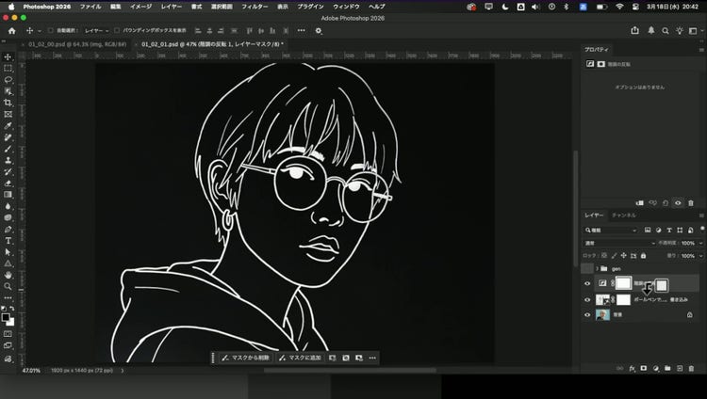Click the マスクから削除 button
Viewport: 707px width, 399px height.
[x=248, y=358]
